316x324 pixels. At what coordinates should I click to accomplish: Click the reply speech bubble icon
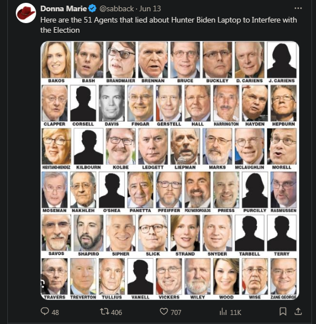coord(45,311)
